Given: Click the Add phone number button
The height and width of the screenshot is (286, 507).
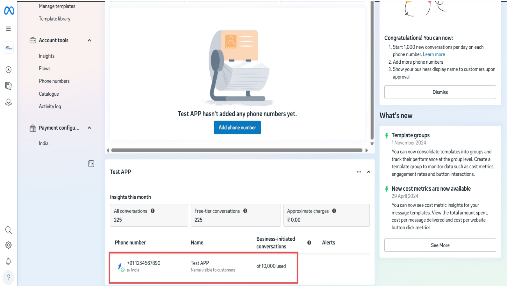Looking at the screenshot, I should pos(237,128).
